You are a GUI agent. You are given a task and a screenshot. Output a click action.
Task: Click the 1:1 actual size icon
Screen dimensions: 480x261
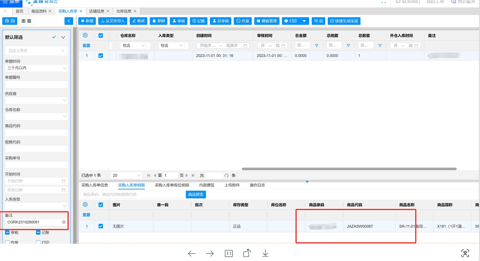coord(229,254)
